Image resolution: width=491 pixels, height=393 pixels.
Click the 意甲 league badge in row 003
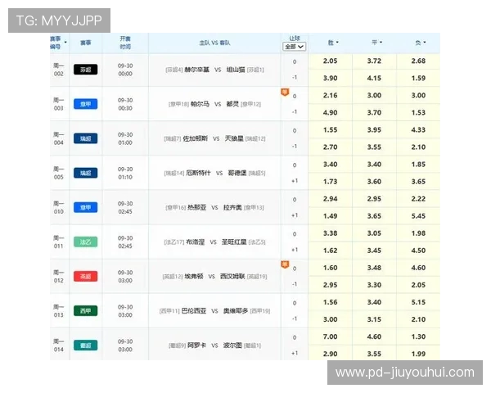85,104
